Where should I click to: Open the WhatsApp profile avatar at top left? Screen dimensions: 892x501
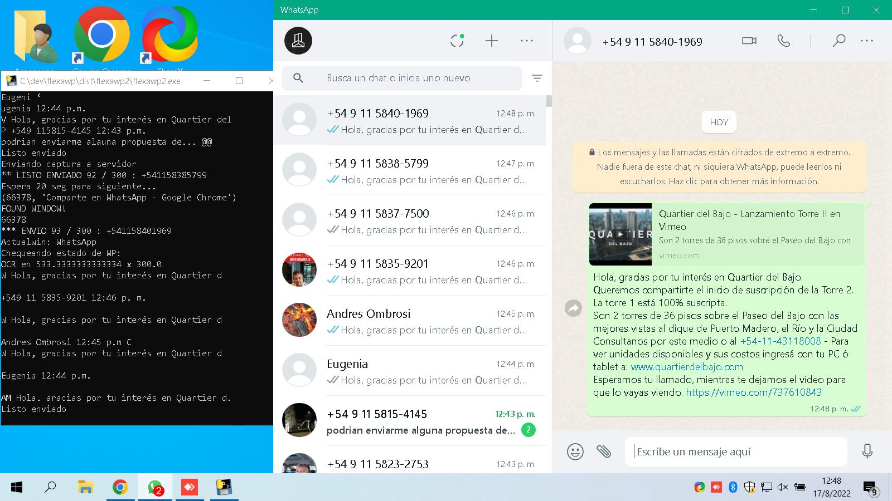tap(298, 41)
